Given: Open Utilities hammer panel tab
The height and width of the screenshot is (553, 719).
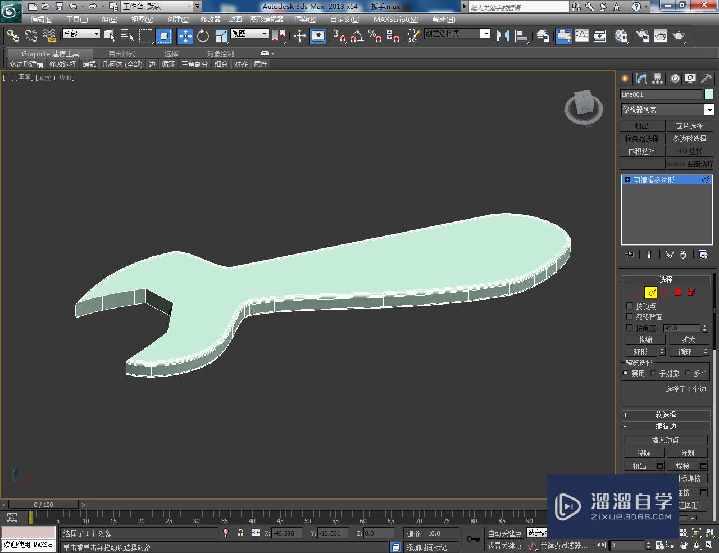Looking at the screenshot, I should 706,79.
